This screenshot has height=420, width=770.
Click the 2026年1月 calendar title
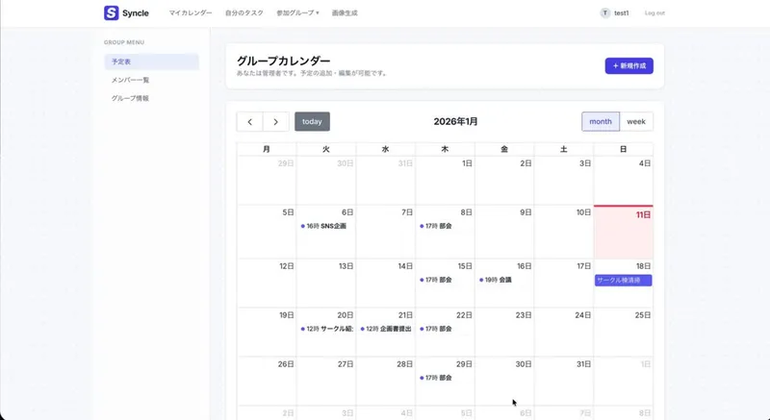click(x=455, y=121)
